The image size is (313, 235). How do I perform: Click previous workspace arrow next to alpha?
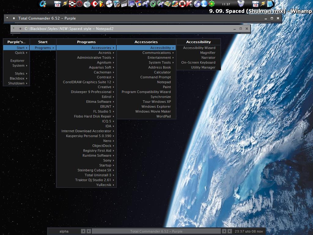click(83, 231)
